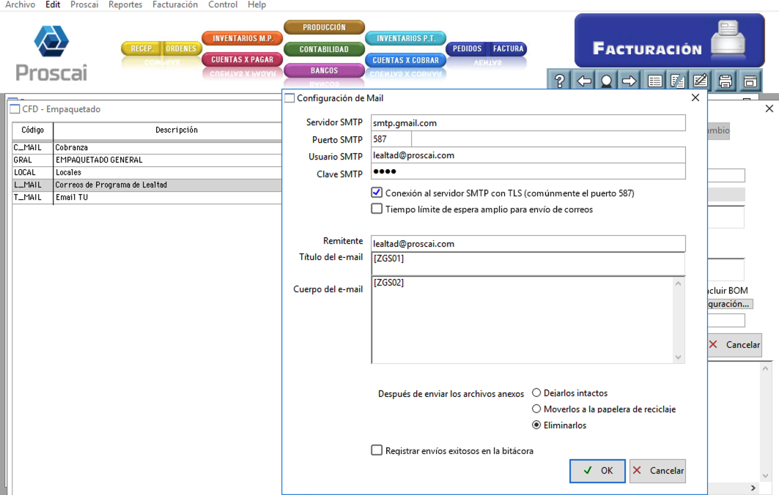Click the Título del e-mail field

click(528, 264)
